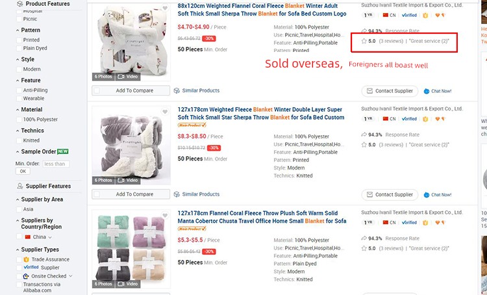Check the 100% Polyester material filter
487x295 pixels.
[18, 120]
